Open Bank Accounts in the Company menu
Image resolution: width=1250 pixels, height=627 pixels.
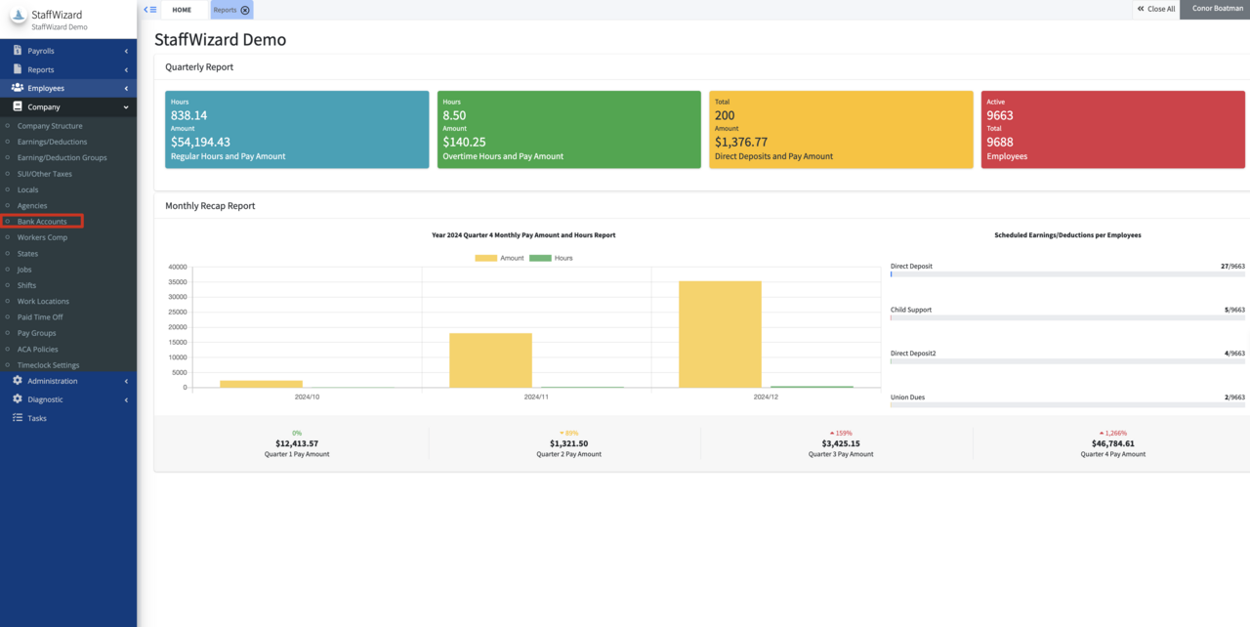click(42, 222)
